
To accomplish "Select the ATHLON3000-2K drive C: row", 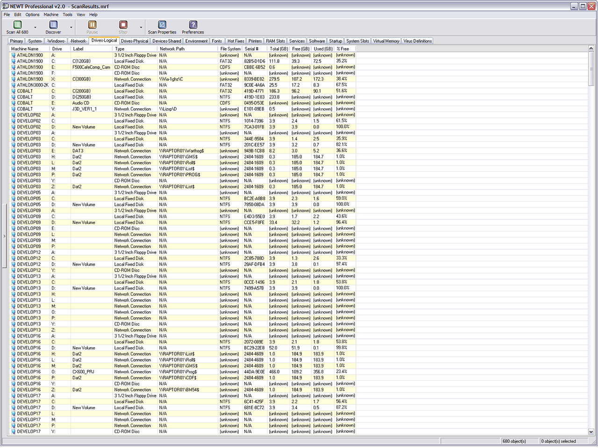I will click(x=33, y=85).
